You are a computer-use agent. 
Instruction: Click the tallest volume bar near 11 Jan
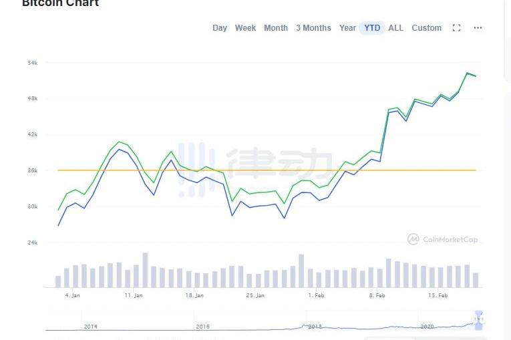145,270
